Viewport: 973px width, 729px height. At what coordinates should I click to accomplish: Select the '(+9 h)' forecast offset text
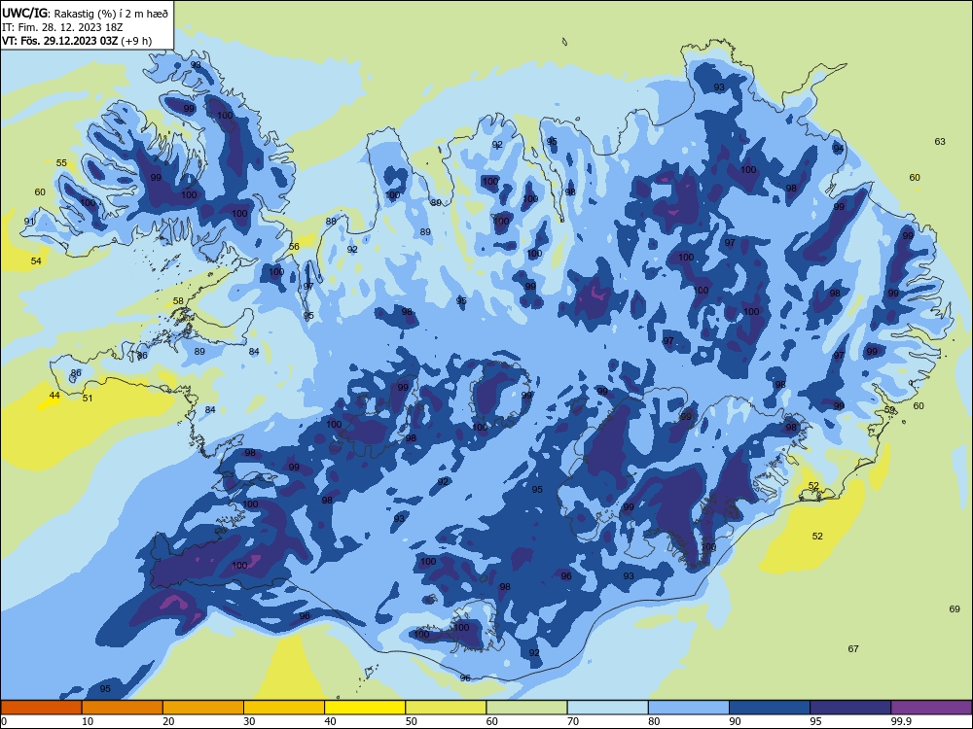click(x=136, y=41)
